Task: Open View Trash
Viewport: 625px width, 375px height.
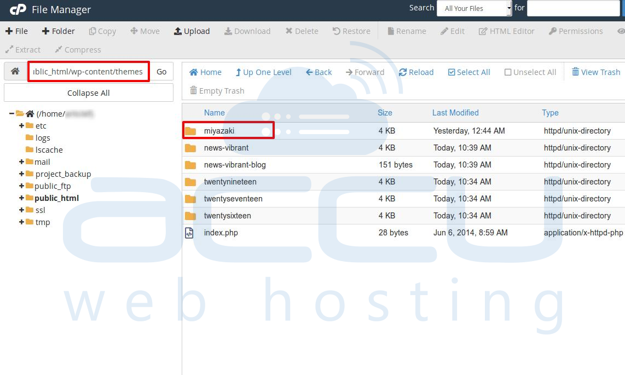Action: 596,72
